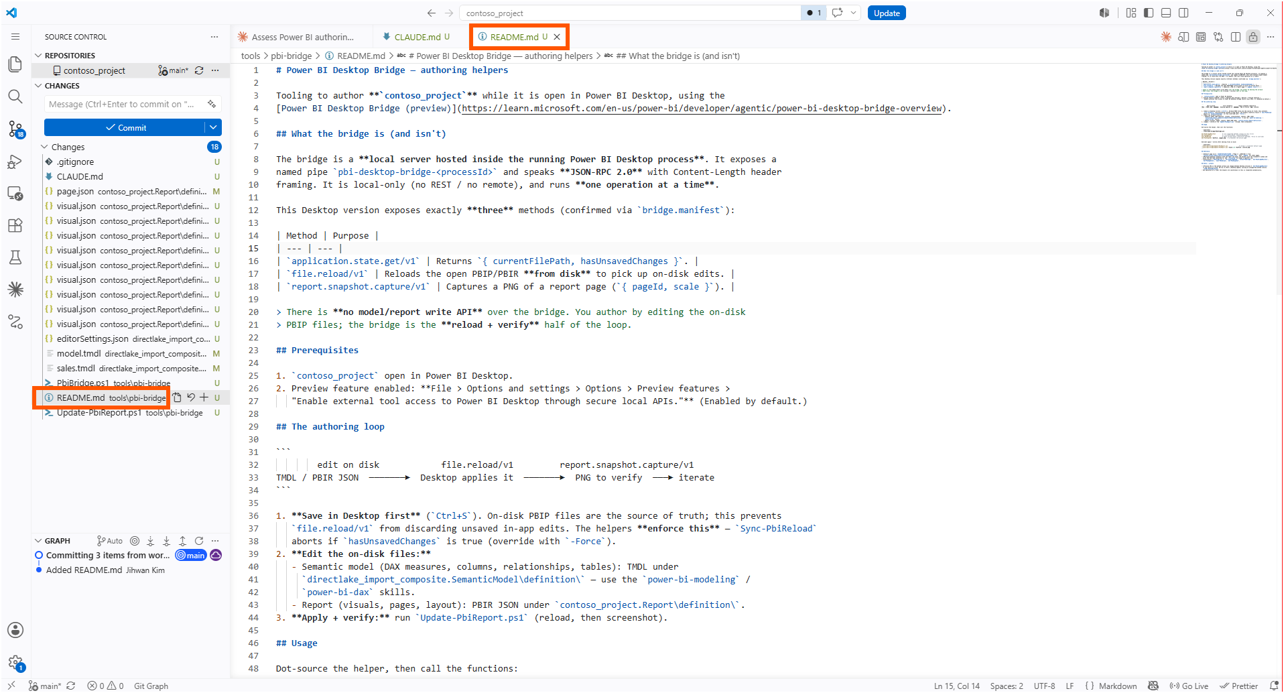The height and width of the screenshot is (693, 1284).
Task: Open the Accounts icon in activity bar
Action: coord(15,630)
